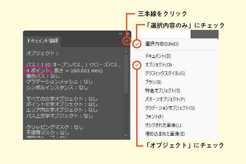Screen dimensions: 246x164
Task: Click クリッピングマスク：なし line
Action: pos(55,127)
